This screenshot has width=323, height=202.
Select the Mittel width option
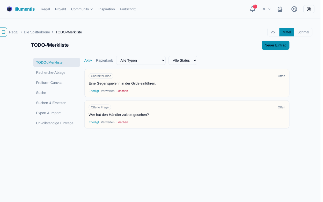(287, 32)
